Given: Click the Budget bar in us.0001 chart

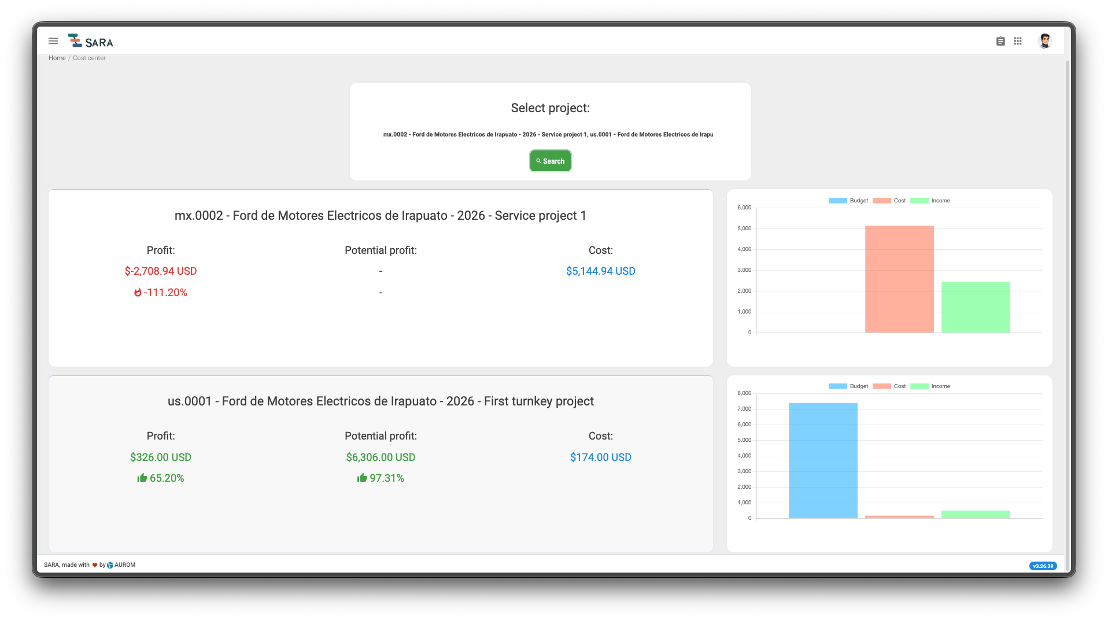Looking at the screenshot, I should (x=823, y=460).
